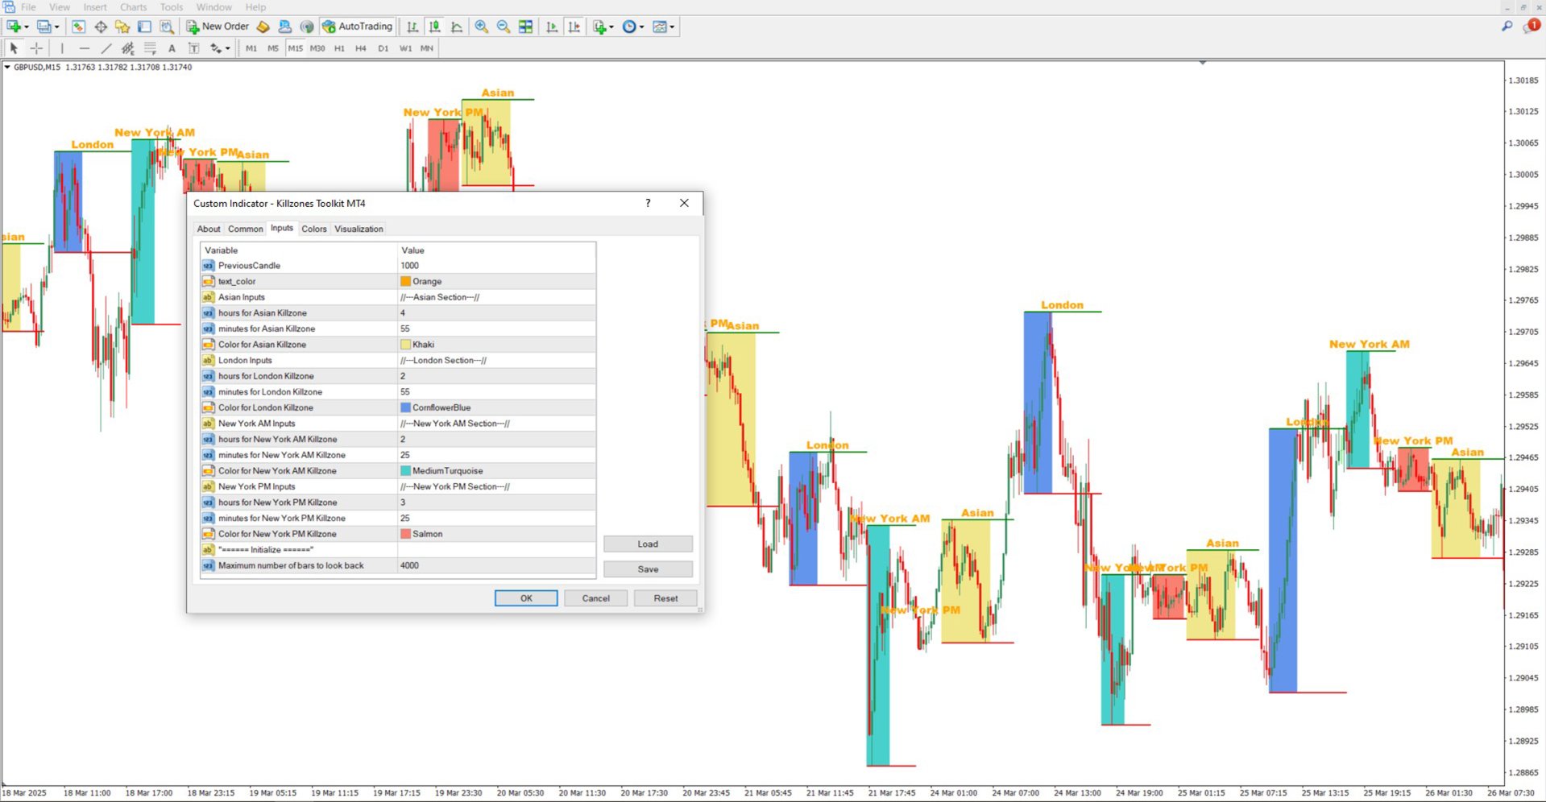Image resolution: width=1546 pixels, height=802 pixels.
Task: Expand the New Chart dropdown arrow
Action: pos(27,27)
